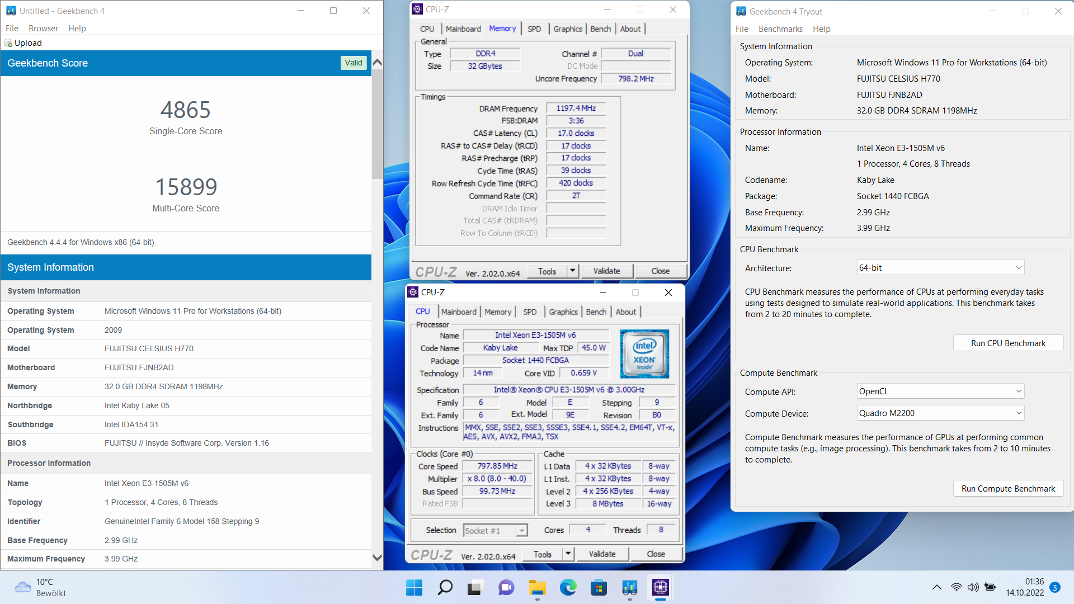Click Geekbench 4 Tryout title icon
Screen dimensions: 1074x604
pos(741,11)
